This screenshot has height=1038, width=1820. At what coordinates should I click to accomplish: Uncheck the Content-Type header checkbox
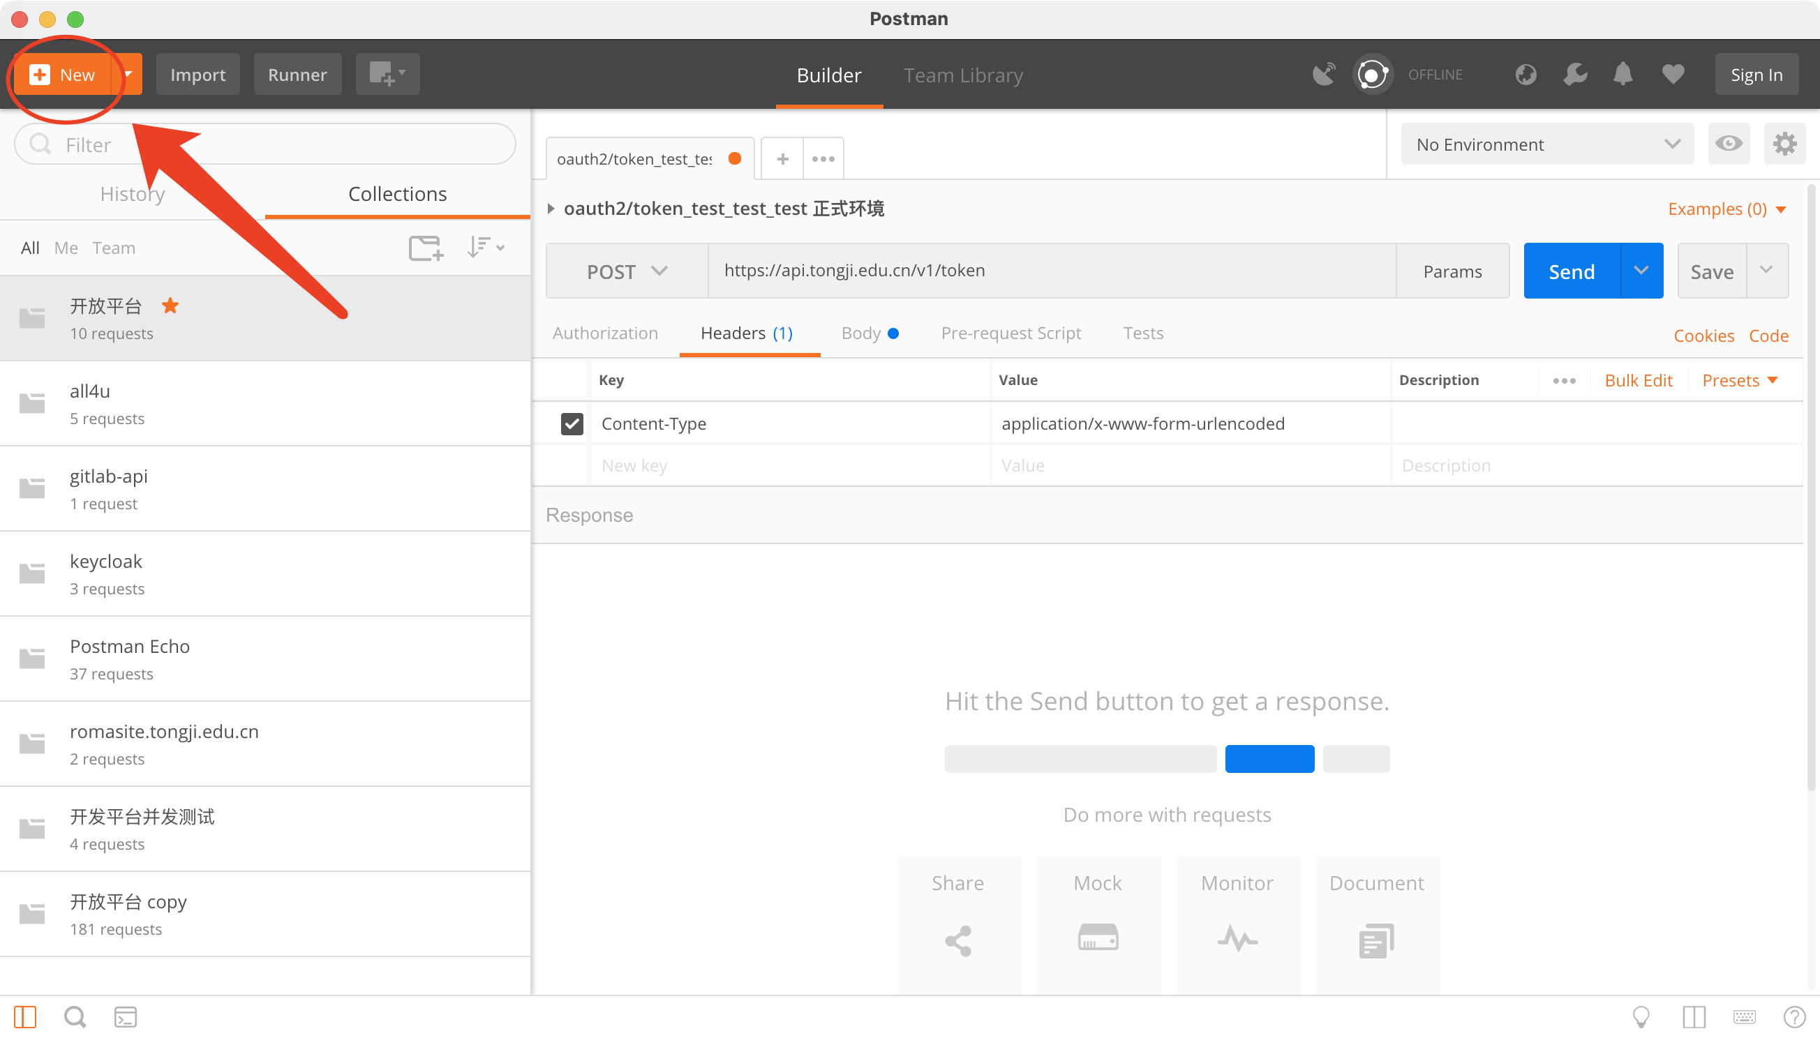coord(572,423)
